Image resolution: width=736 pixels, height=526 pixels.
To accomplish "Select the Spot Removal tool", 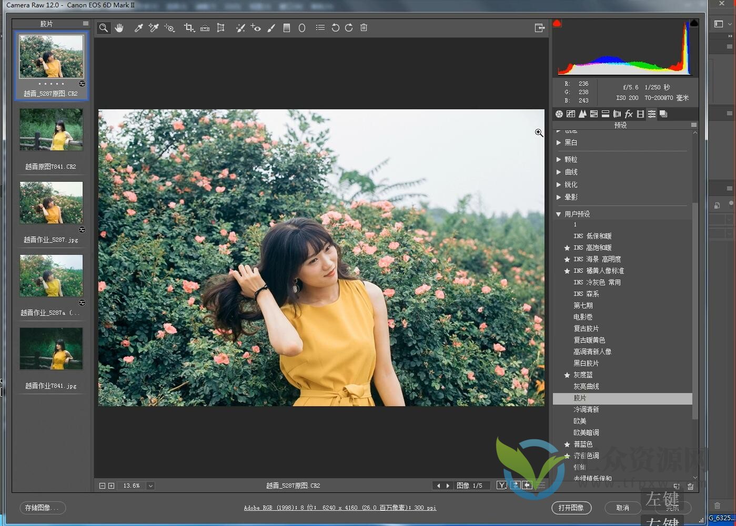I will pos(240,27).
